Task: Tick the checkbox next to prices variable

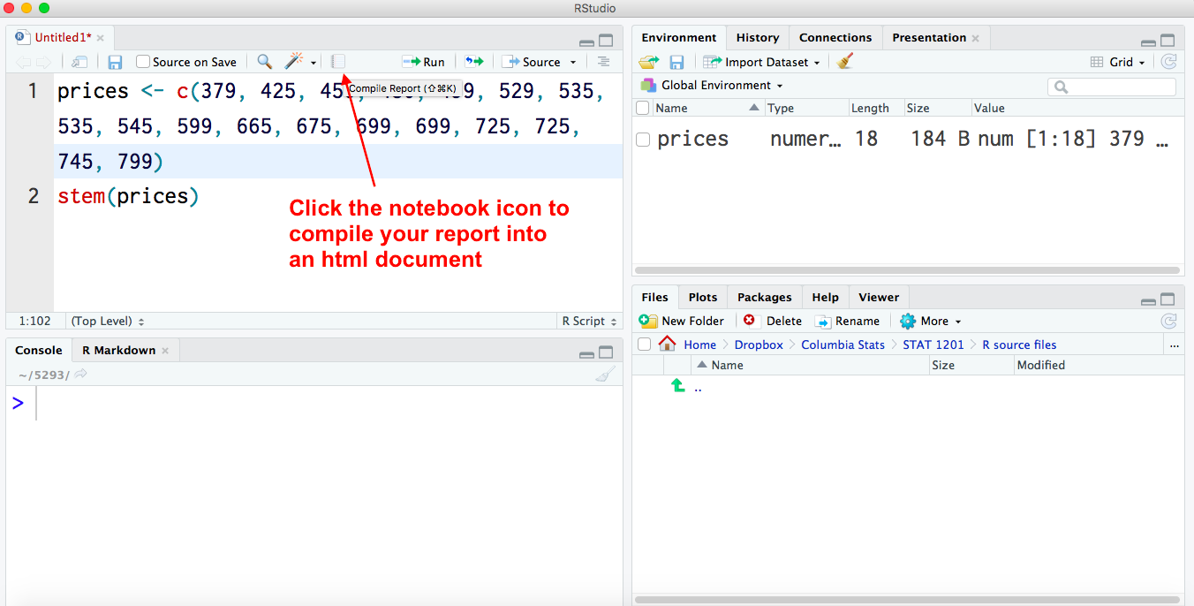Action: [x=643, y=140]
